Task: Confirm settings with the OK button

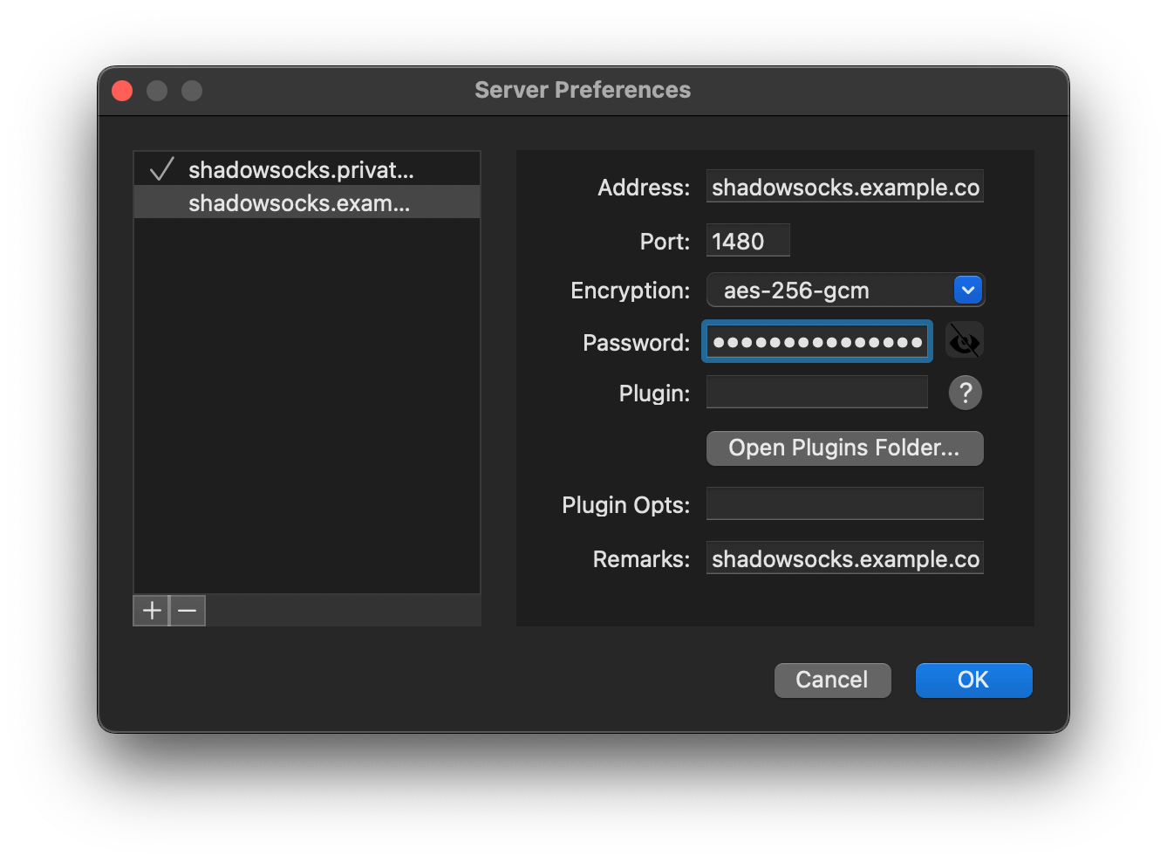Action: click(x=973, y=680)
